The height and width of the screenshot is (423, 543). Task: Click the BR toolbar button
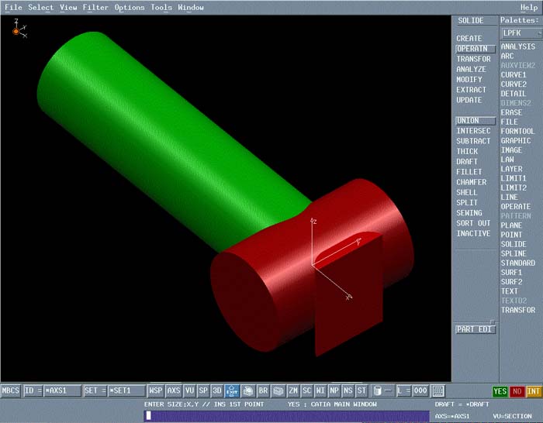pyautogui.click(x=263, y=391)
